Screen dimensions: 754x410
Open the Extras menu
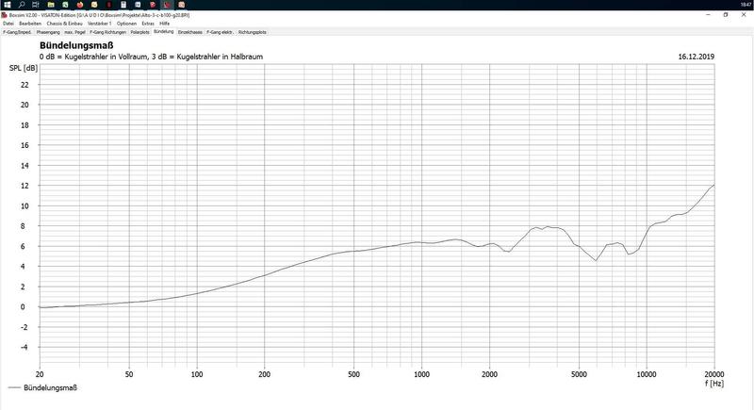click(x=148, y=23)
